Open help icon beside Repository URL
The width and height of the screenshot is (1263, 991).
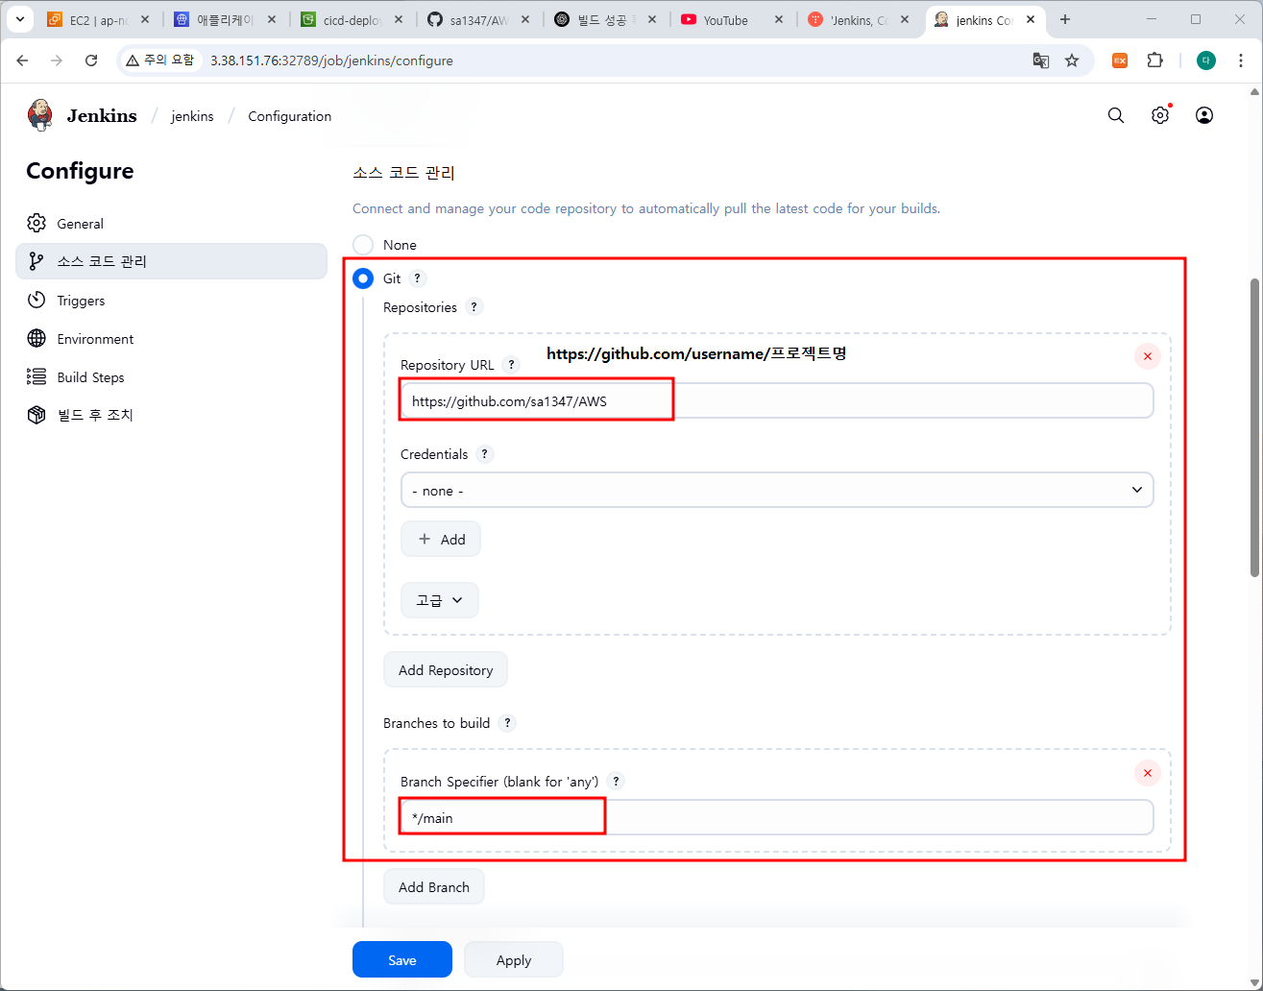(511, 365)
